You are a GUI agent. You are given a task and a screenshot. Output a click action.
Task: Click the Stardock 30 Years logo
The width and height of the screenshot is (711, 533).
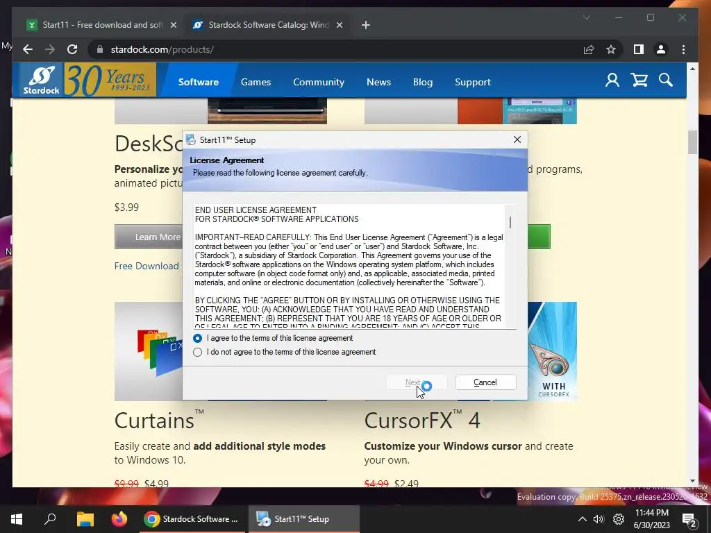[87, 81]
